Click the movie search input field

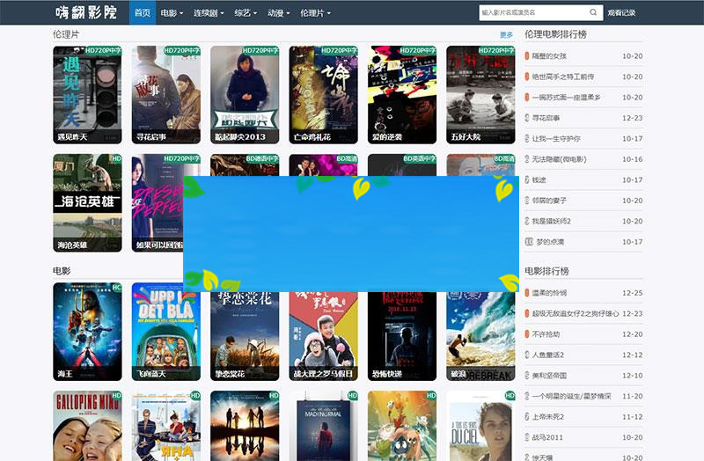(x=532, y=13)
